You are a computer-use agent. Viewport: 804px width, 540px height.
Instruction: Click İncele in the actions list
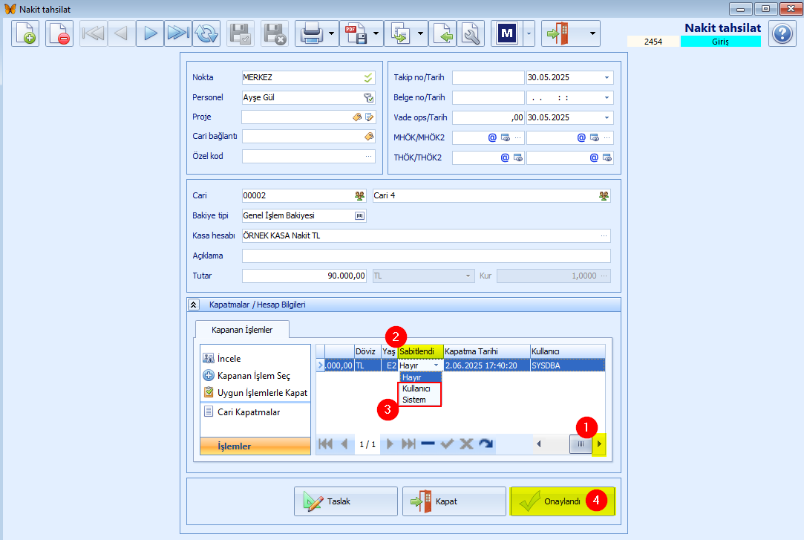(229, 359)
